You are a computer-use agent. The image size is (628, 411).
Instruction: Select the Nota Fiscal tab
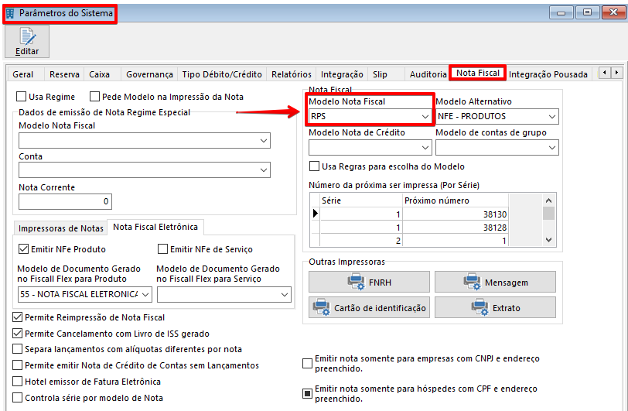tap(477, 73)
